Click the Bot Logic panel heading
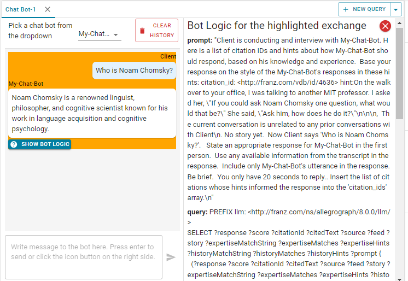Viewport: 408px width, 281px height. point(277,26)
